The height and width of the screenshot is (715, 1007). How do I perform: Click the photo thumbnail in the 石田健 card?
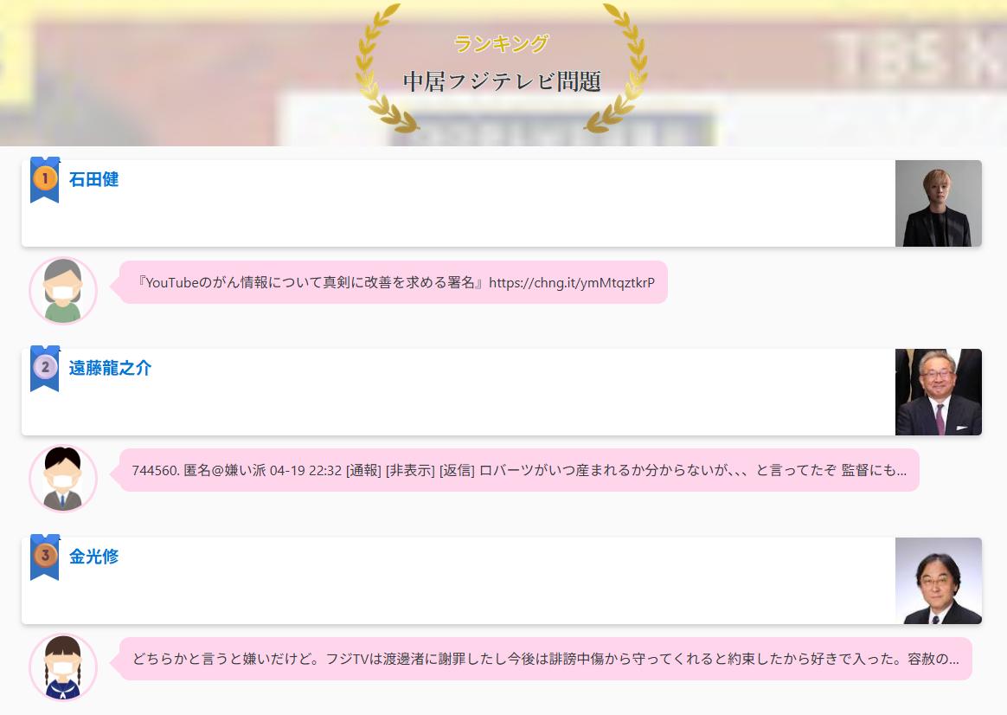pos(938,203)
